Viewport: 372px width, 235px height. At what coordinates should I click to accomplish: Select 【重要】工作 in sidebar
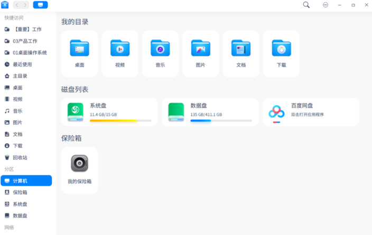click(26, 30)
